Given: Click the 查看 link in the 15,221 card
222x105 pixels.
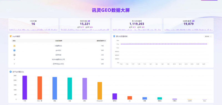Looking at the screenshot, I should point(89,21).
